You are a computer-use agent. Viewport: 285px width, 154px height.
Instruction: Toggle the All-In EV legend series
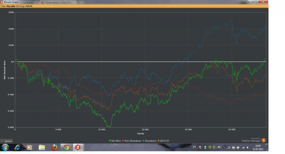[x=163, y=141]
